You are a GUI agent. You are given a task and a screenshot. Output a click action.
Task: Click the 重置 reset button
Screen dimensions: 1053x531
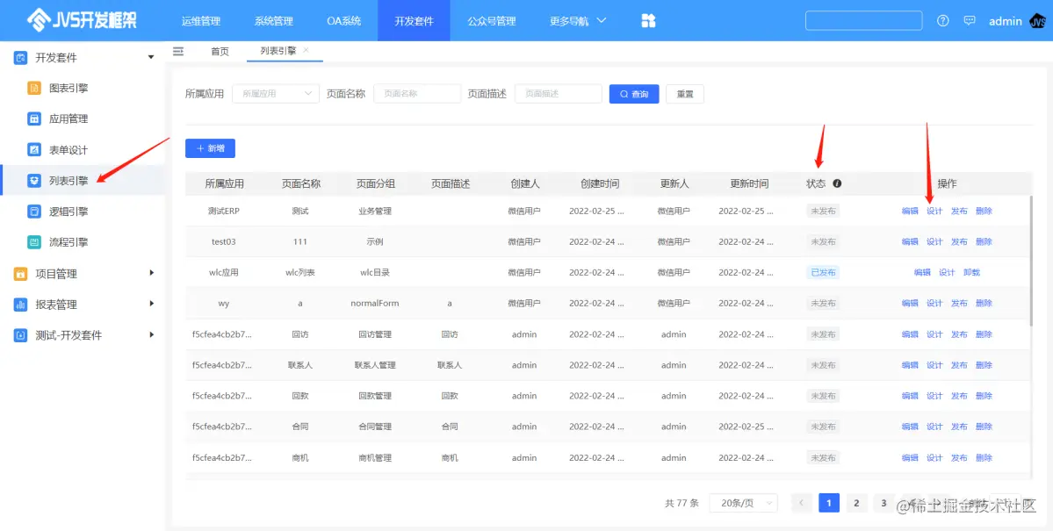coord(684,94)
